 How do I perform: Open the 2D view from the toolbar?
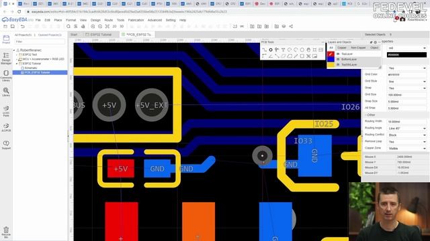114,27
